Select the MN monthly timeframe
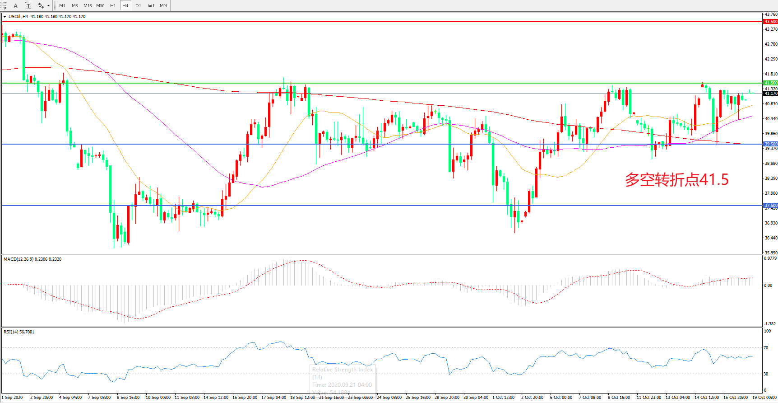The height and width of the screenshot is (403, 778). pos(163,6)
